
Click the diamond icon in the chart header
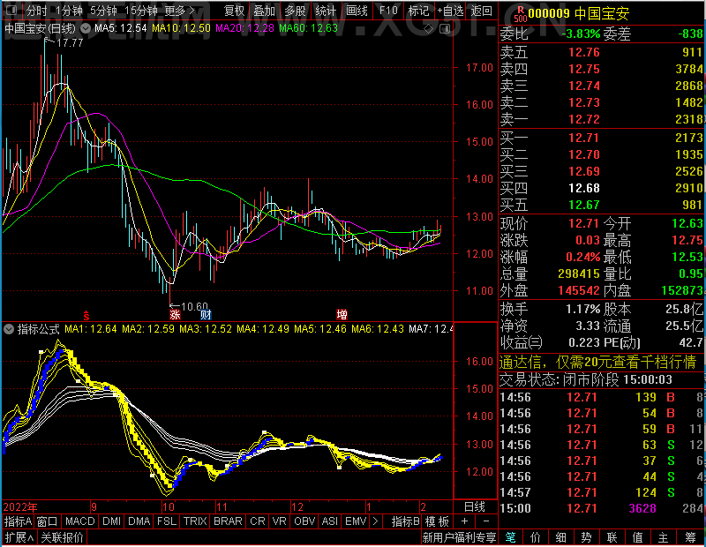428,29
